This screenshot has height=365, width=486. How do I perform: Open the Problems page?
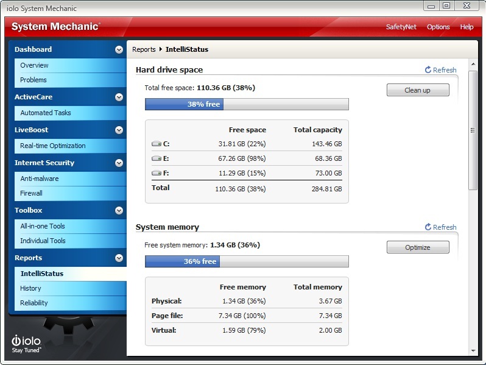tap(71, 80)
